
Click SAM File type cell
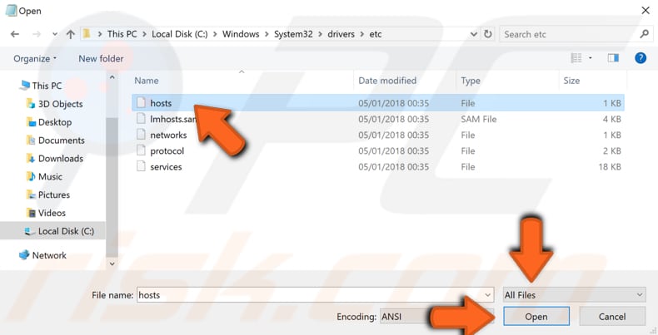point(479,119)
